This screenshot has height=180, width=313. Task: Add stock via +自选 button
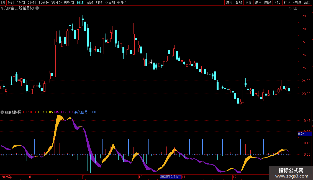pyautogui.click(x=297, y=2)
